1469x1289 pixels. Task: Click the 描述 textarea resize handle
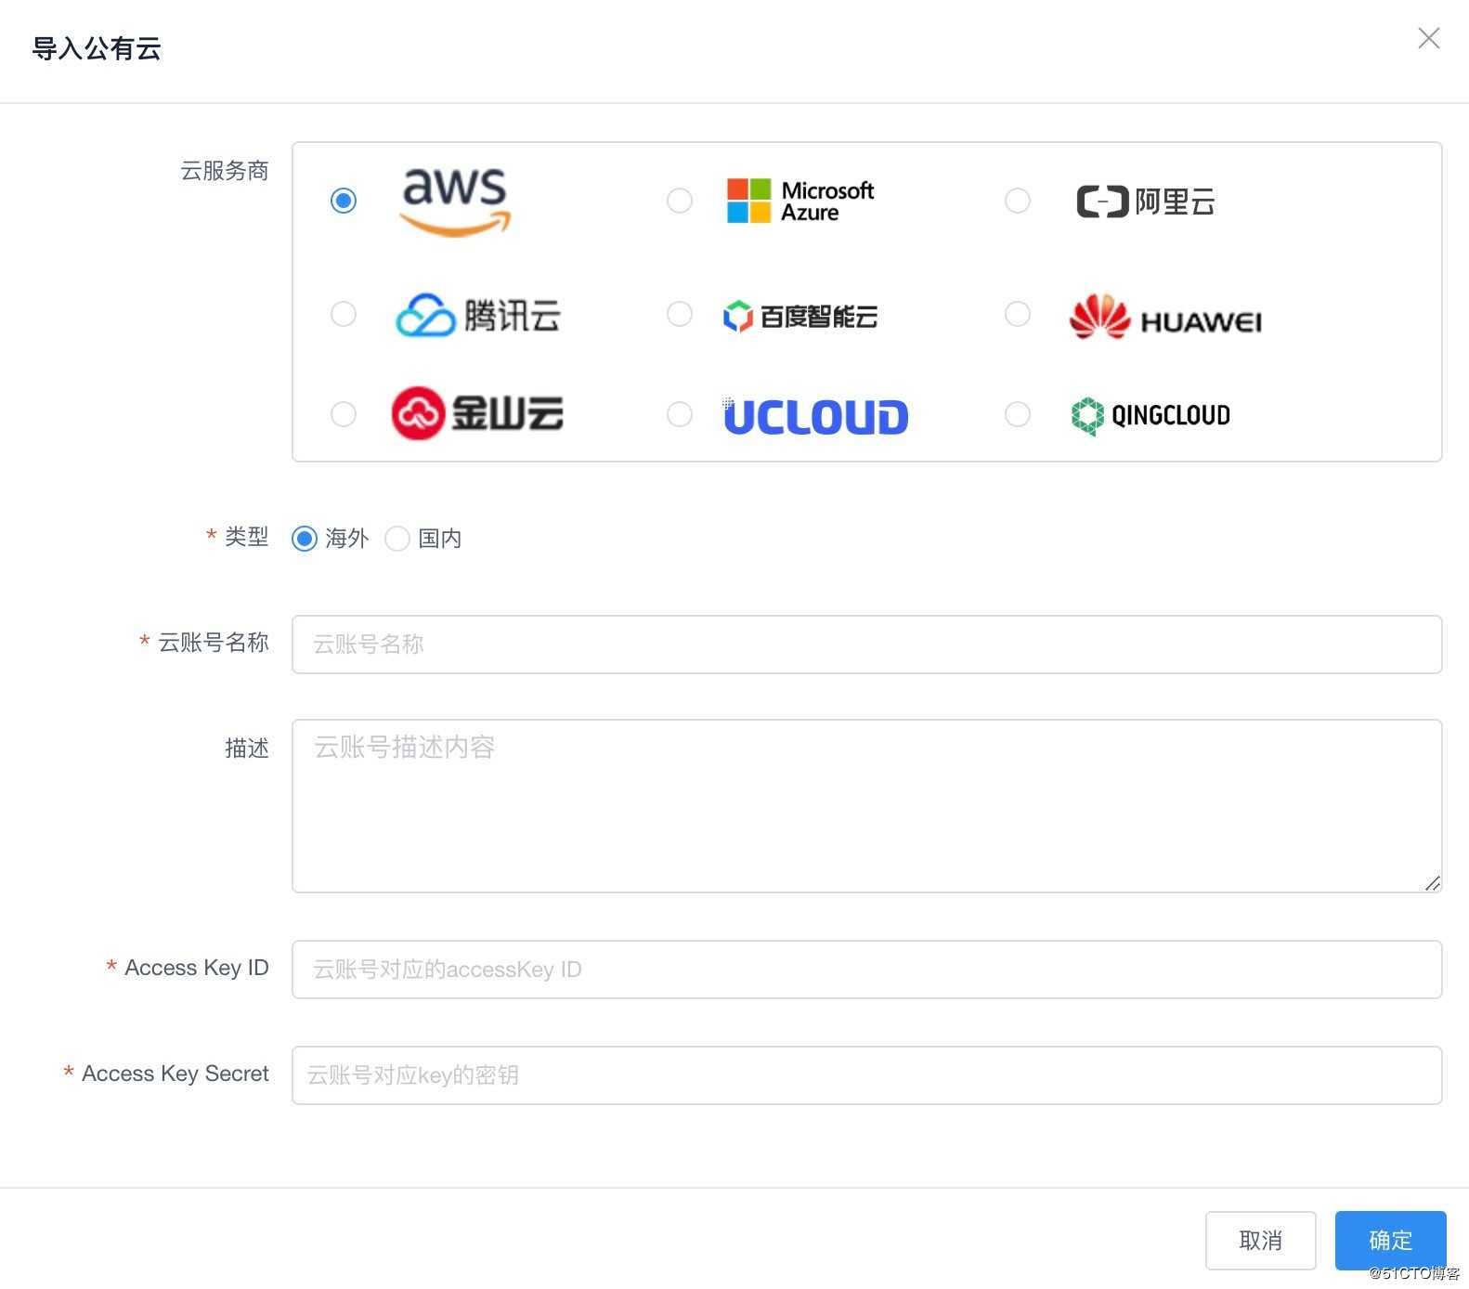[x=1433, y=883]
